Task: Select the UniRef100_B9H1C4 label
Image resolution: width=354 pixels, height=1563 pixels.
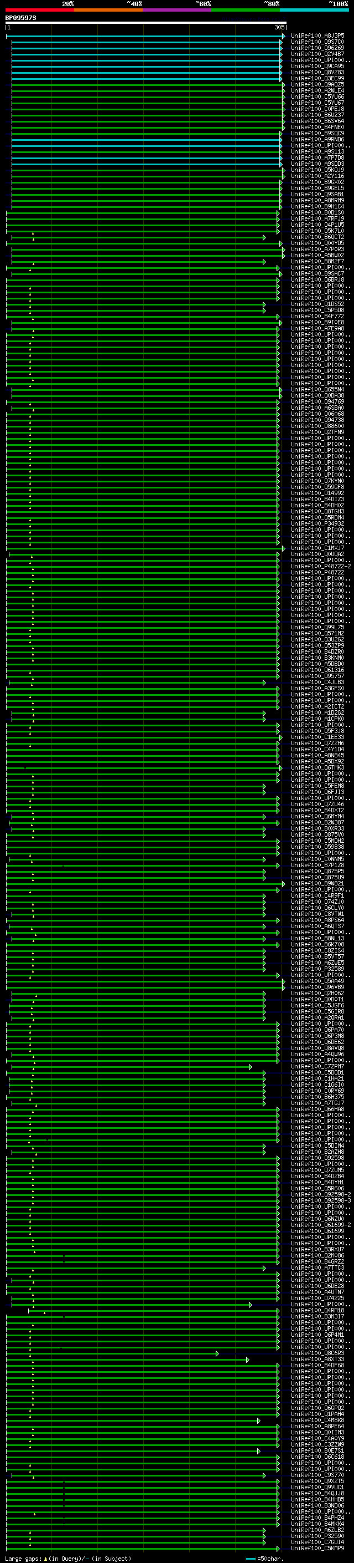Action: (317, 206)
